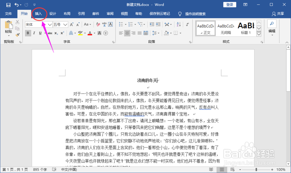Click the Text Effects glowing A icon

(x=71, y=33)
